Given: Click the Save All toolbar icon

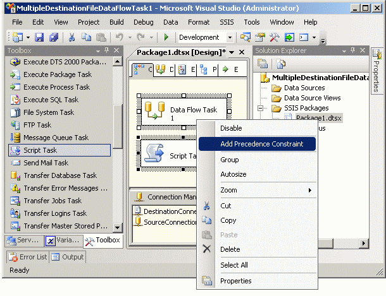Looking at the screenshot, I should pos(54,37).
